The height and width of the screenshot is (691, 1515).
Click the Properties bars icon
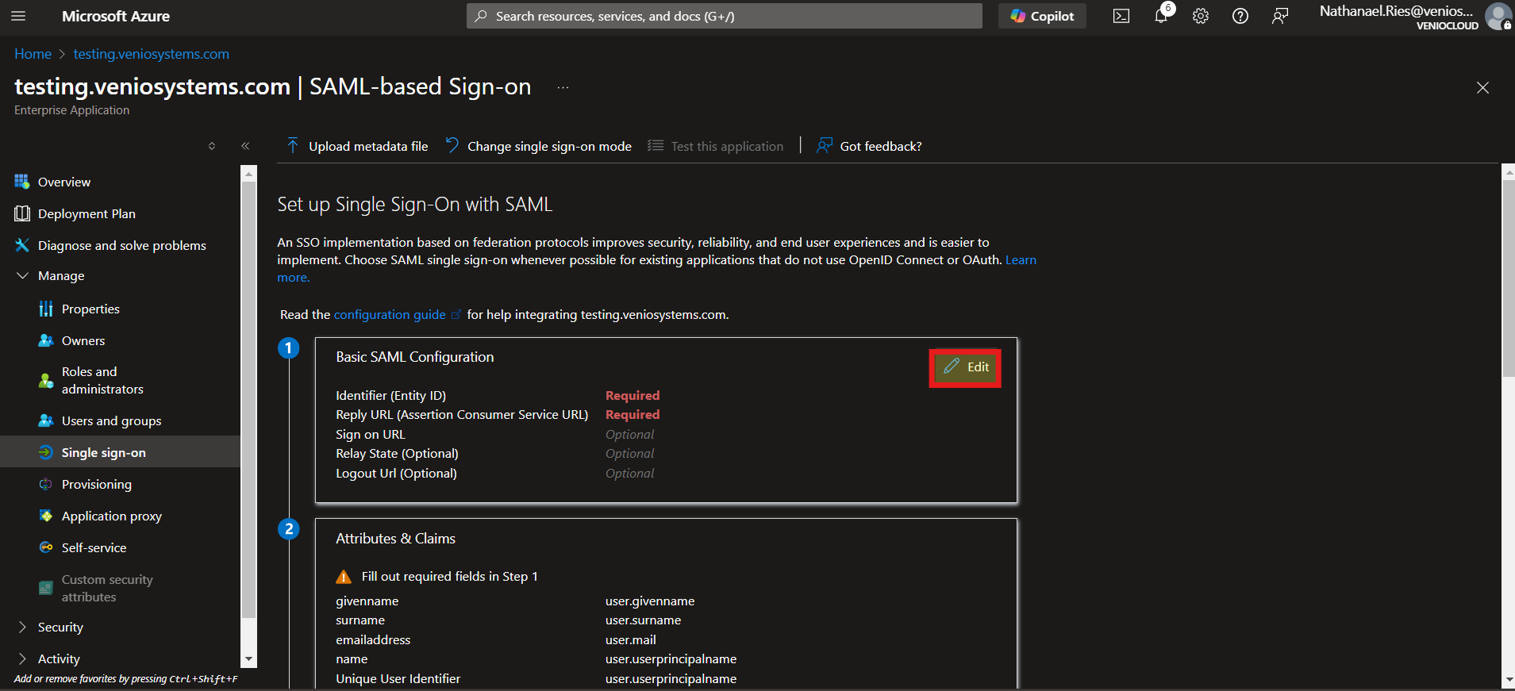[x=46, y=309]
